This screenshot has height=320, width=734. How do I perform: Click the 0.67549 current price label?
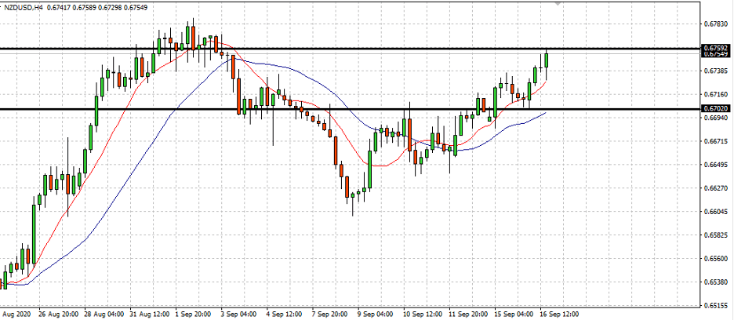coord(716,54)
